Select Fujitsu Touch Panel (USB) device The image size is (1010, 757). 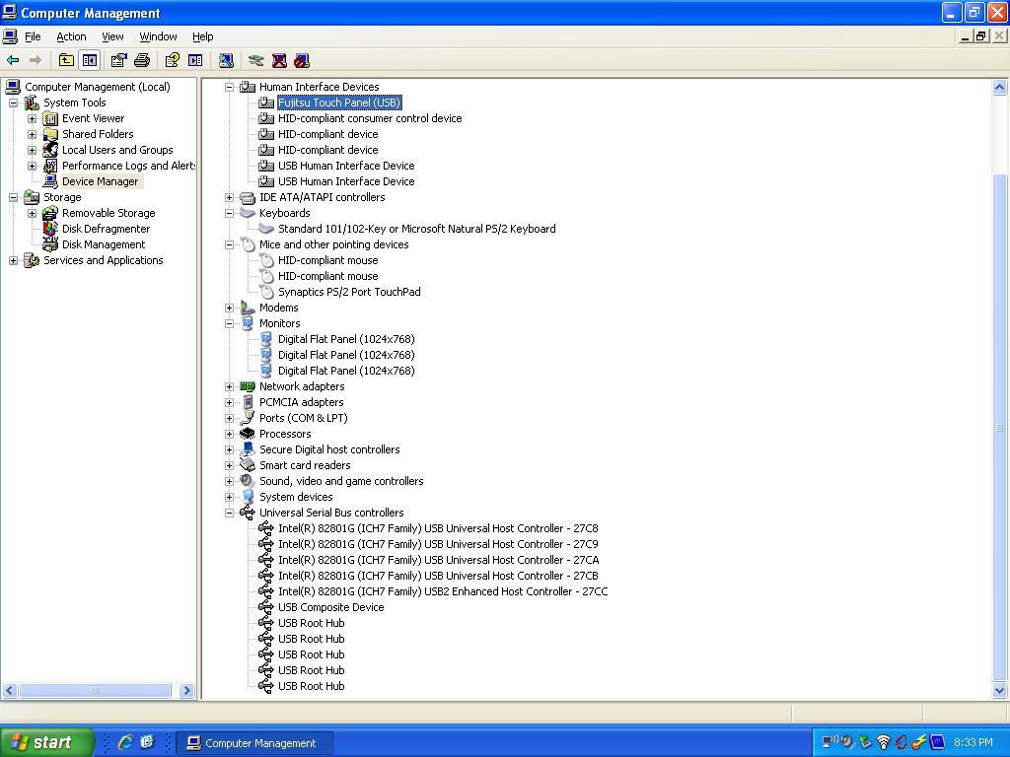coord(339,103)
